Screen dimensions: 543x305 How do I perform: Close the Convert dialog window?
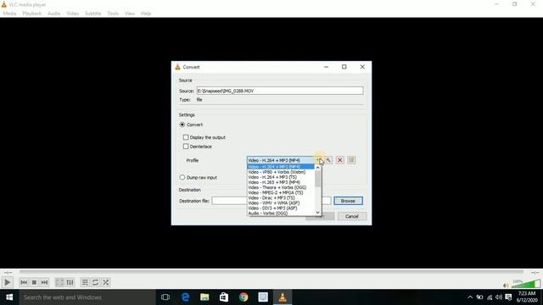[x=362, y=67]
